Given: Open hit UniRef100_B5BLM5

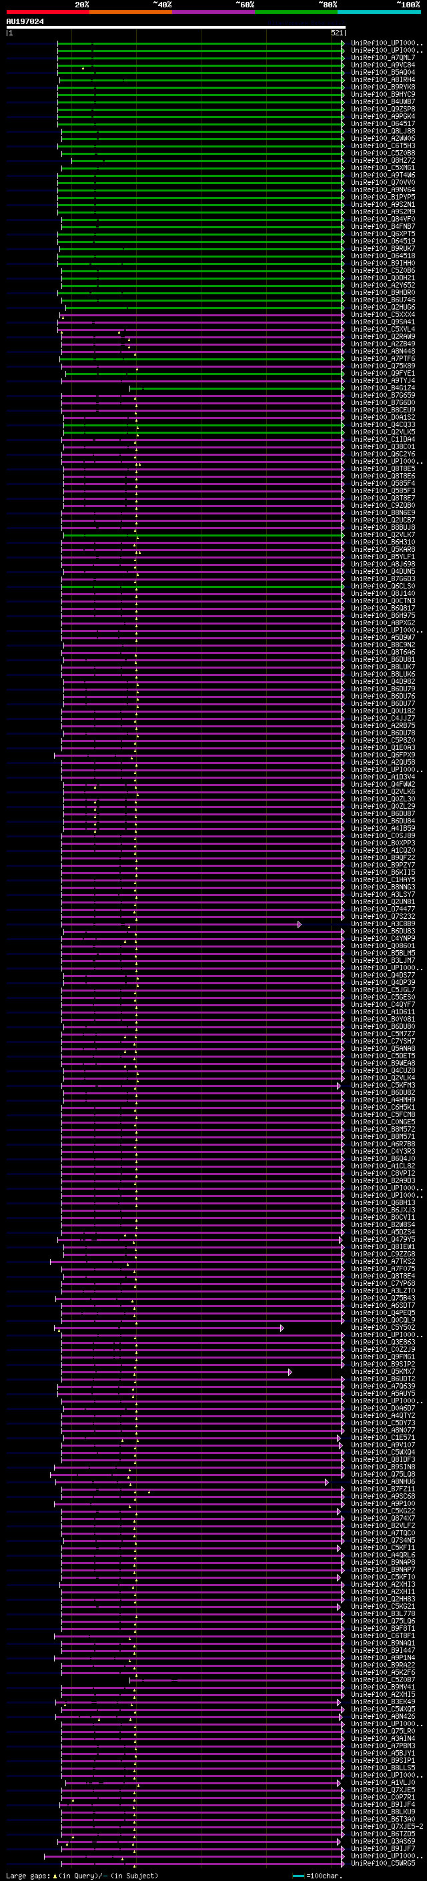Looking at the screenshot, I should click(382, 953).
